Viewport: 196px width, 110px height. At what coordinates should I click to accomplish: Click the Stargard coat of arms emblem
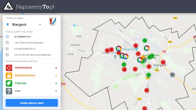(x=52, y=22)
